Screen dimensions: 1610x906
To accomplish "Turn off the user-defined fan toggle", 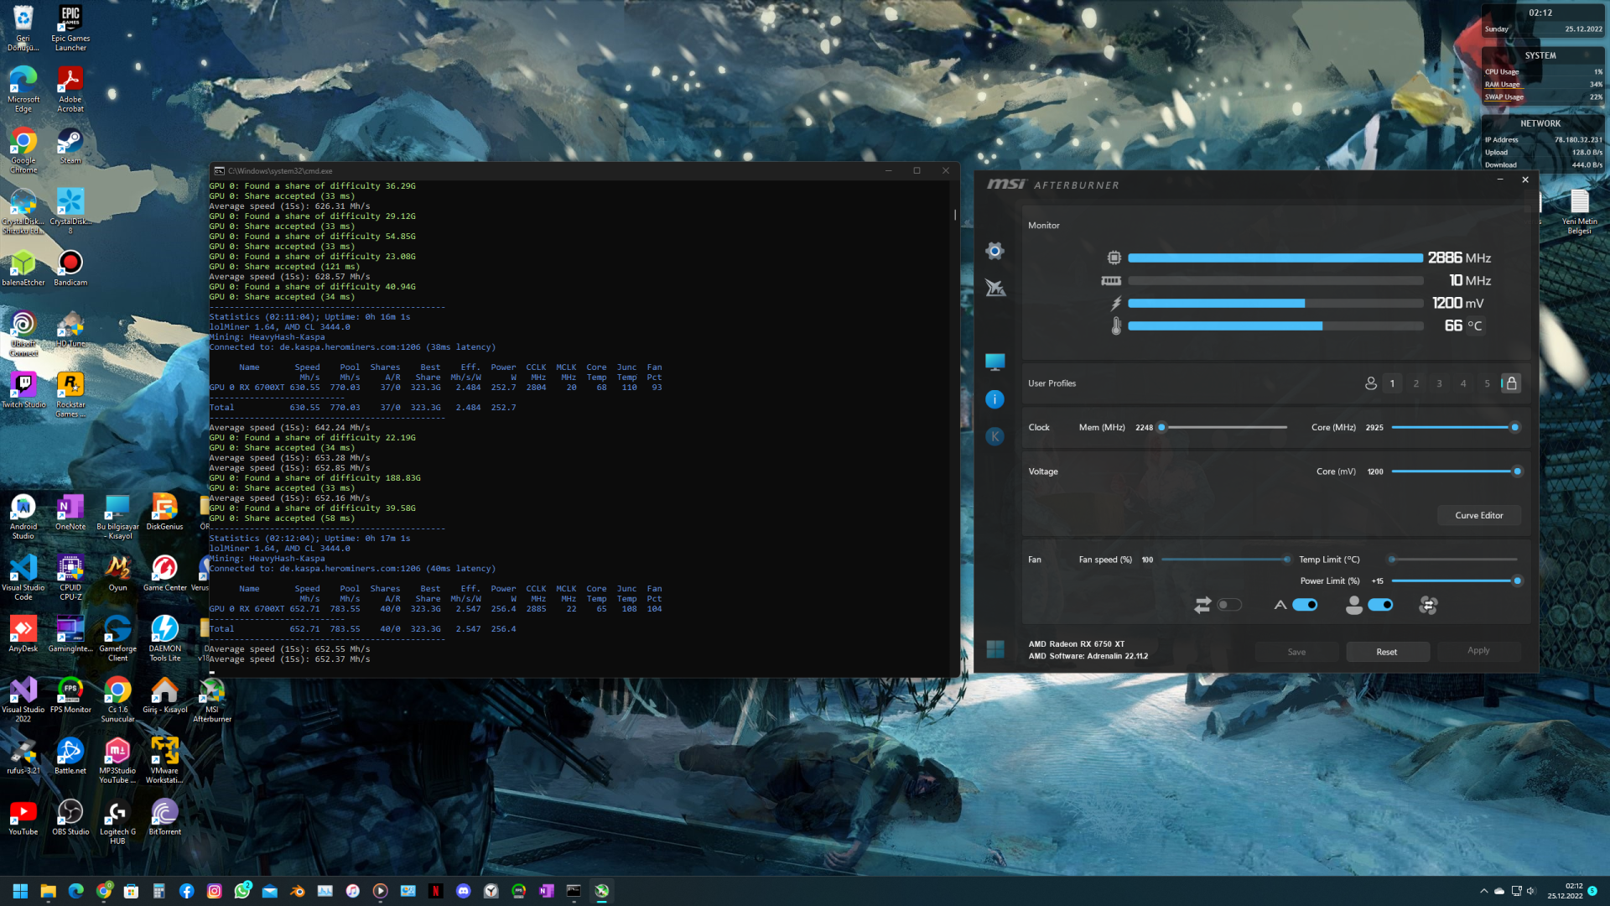I will [x=1380, y=605].
